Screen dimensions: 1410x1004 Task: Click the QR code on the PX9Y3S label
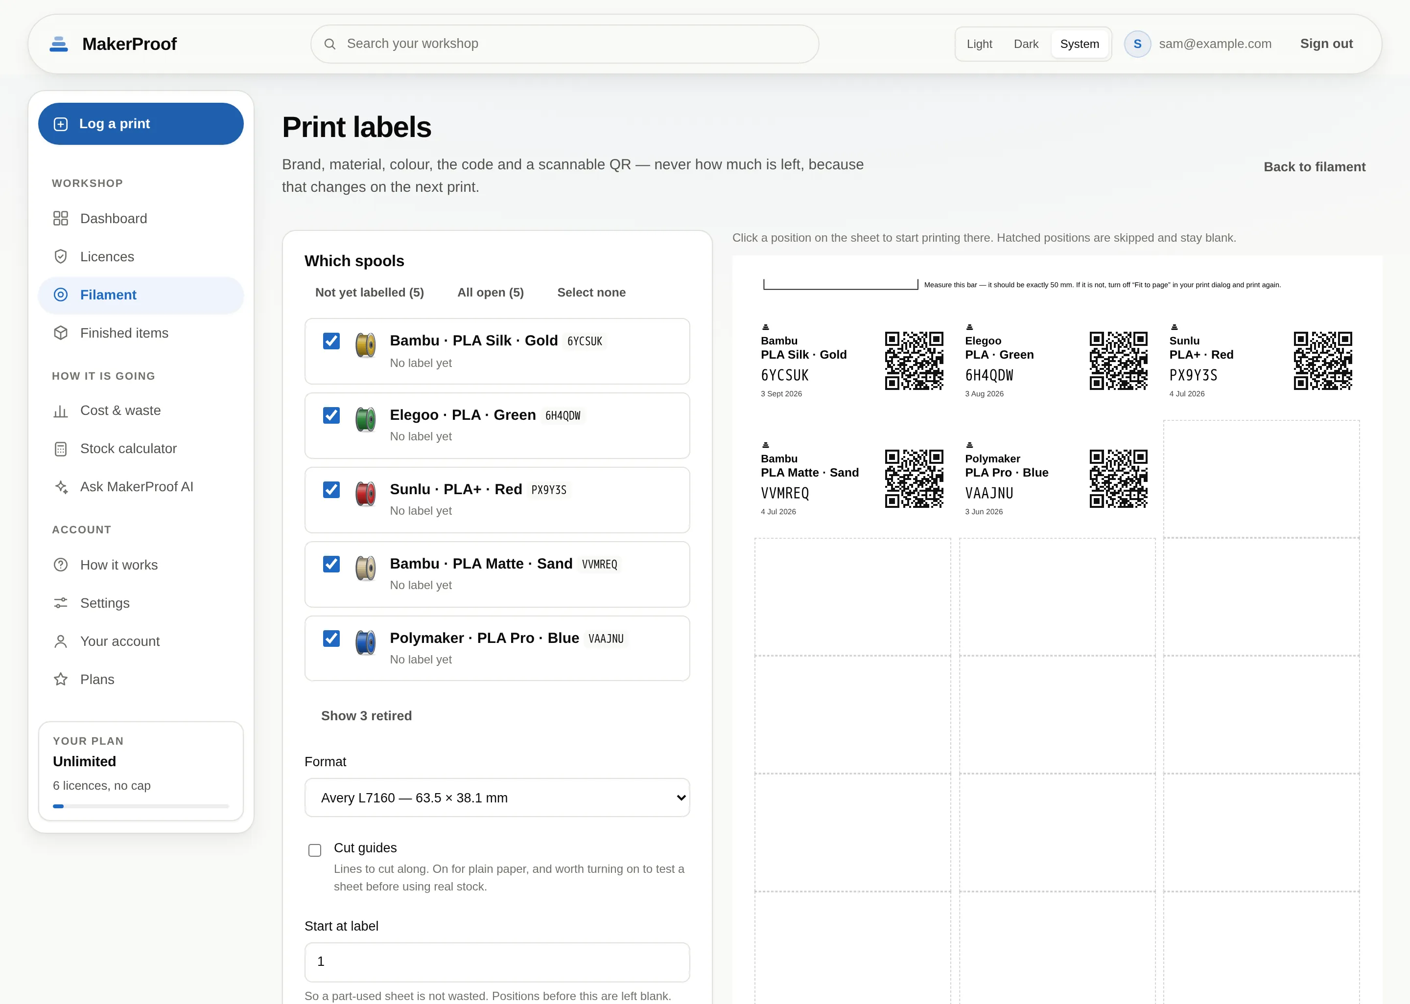(x=1323, y=361)
